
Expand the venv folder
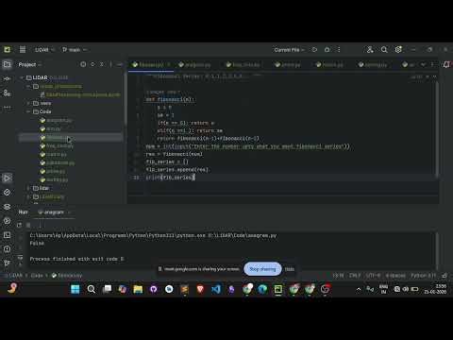click(28, 103)
